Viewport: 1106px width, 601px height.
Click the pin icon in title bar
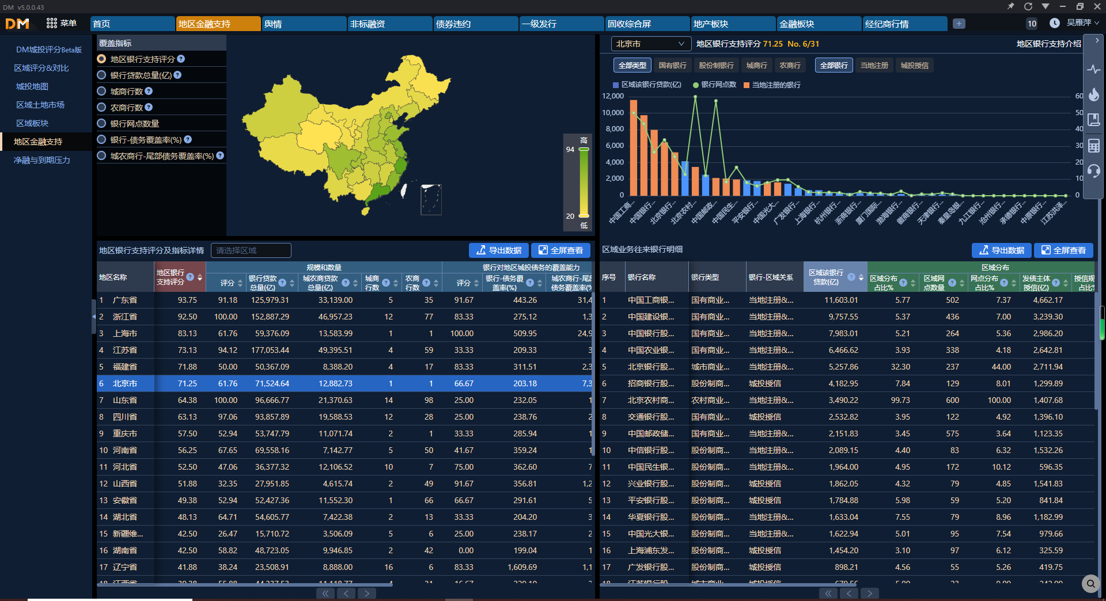[1010, 6]
